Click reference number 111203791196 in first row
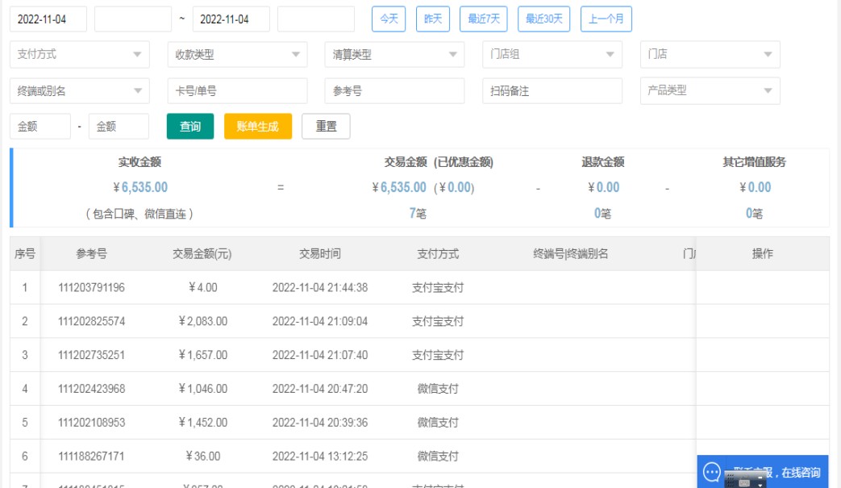 point(91,288)
